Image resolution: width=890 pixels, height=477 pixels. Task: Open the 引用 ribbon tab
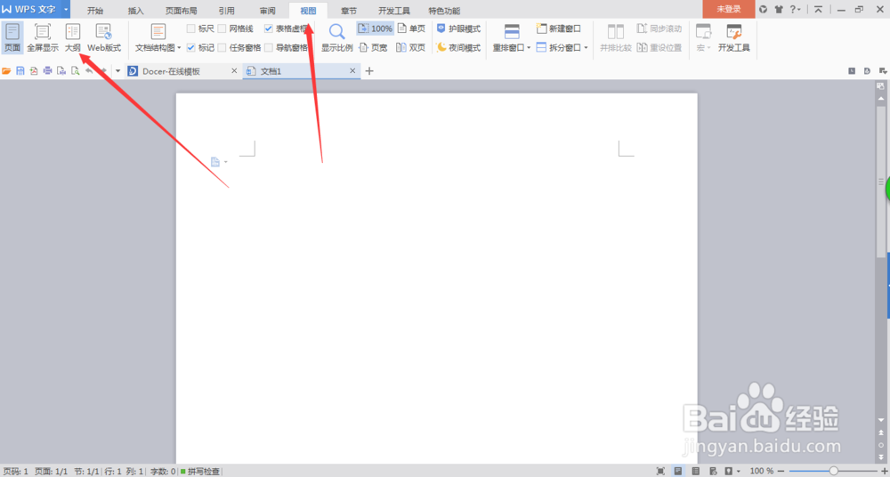pos(226,11)
